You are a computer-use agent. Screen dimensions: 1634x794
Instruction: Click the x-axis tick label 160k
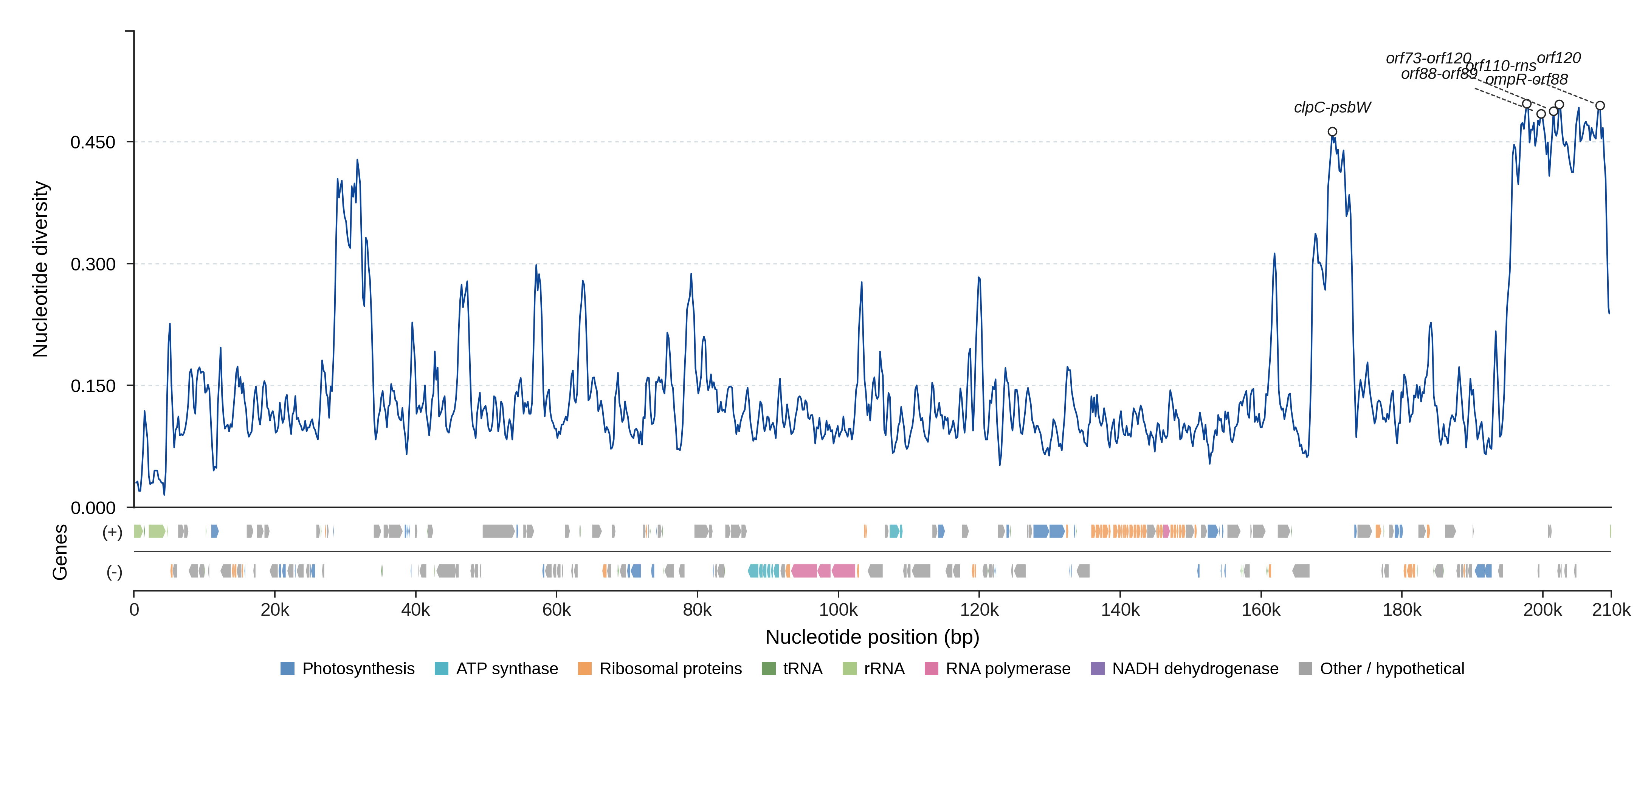(x=1261, y=610)
